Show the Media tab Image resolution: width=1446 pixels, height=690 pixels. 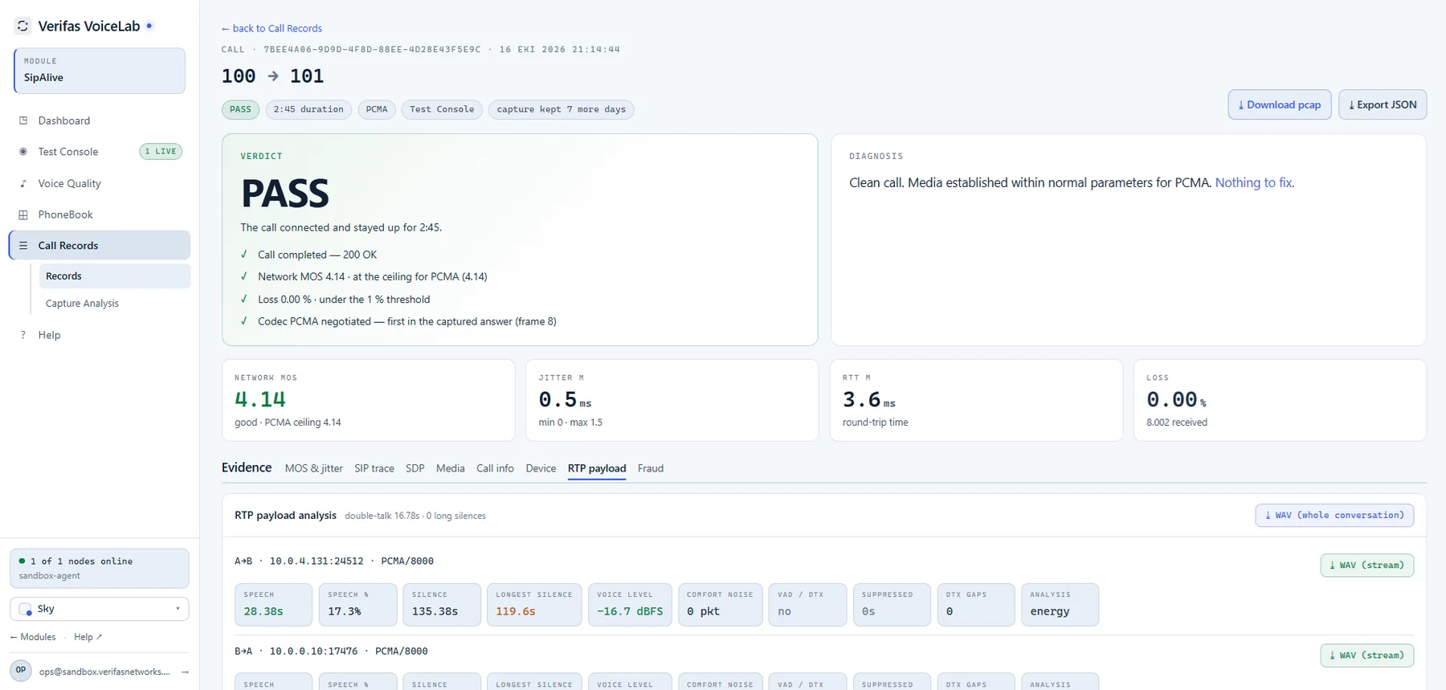450,468
